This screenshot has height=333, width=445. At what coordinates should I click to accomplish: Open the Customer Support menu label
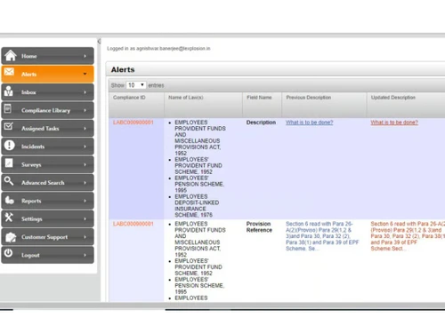44,237
